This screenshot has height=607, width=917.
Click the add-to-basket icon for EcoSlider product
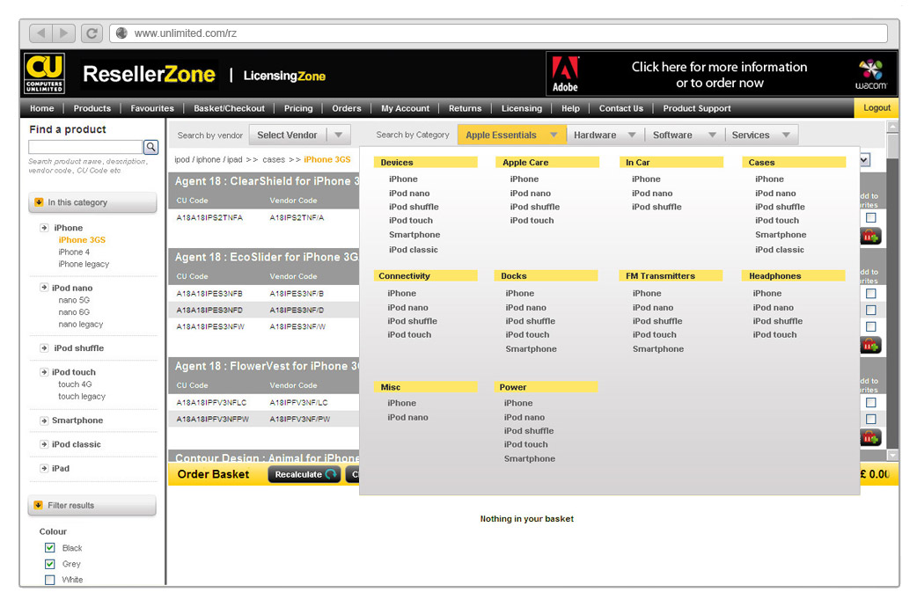coord(870,346)
